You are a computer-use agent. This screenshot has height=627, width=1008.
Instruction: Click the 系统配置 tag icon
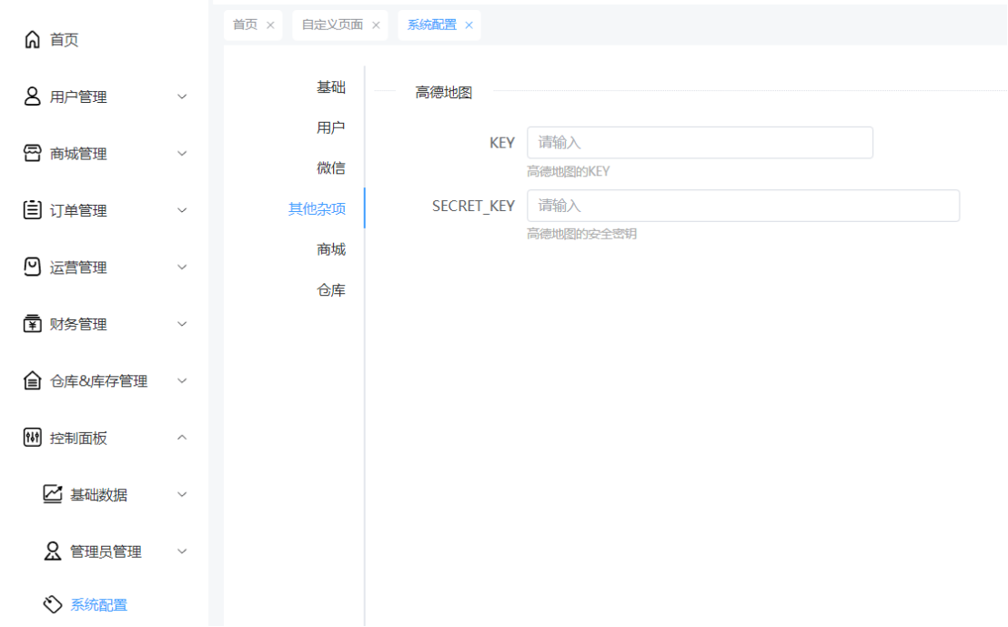click(x=53, y=604)
